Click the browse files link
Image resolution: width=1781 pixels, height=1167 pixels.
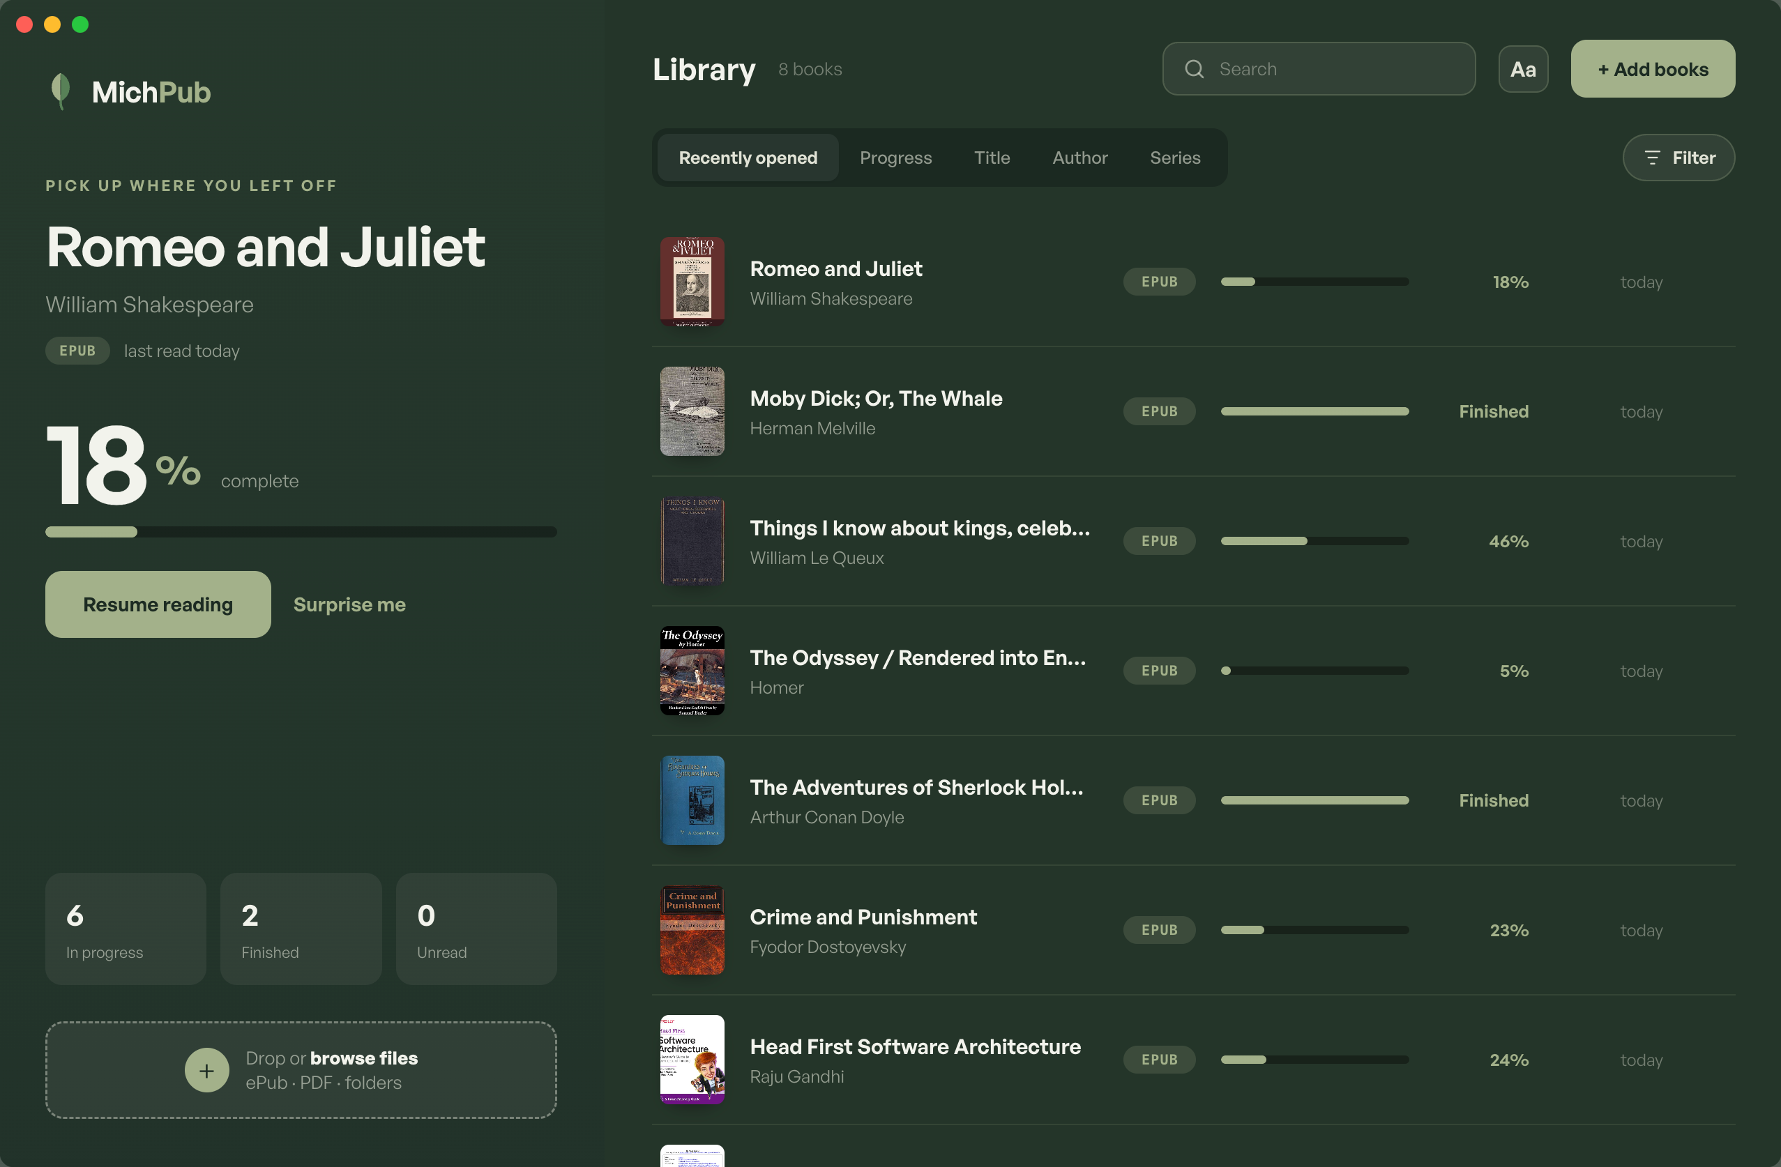[364, 1058]
